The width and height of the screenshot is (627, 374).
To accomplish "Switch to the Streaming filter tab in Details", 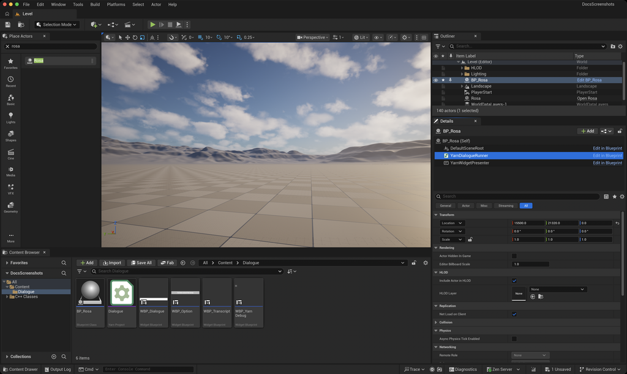I will pos(505,205).
